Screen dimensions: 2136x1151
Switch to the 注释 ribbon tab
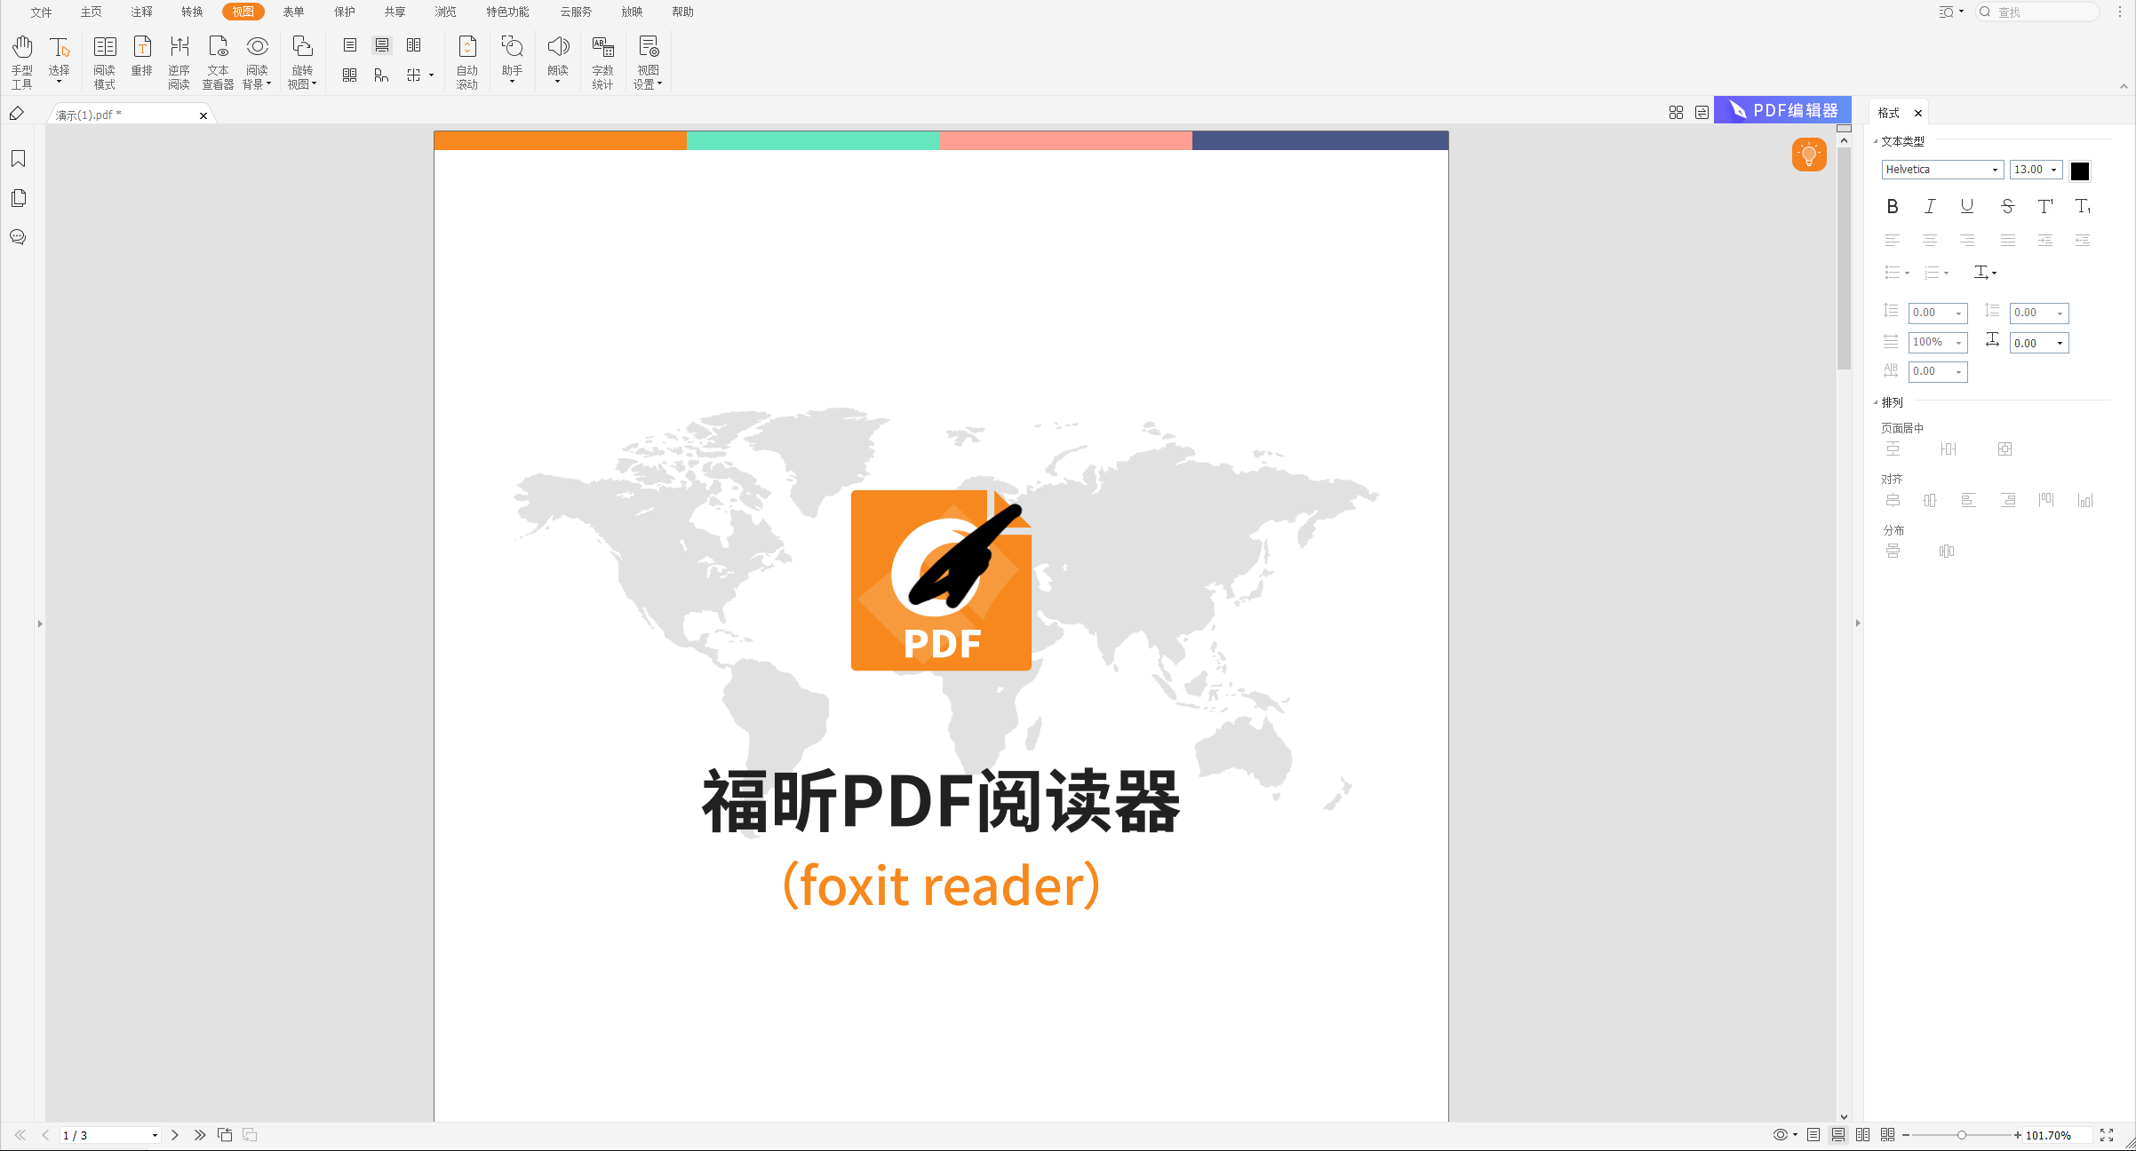point(140,12)
